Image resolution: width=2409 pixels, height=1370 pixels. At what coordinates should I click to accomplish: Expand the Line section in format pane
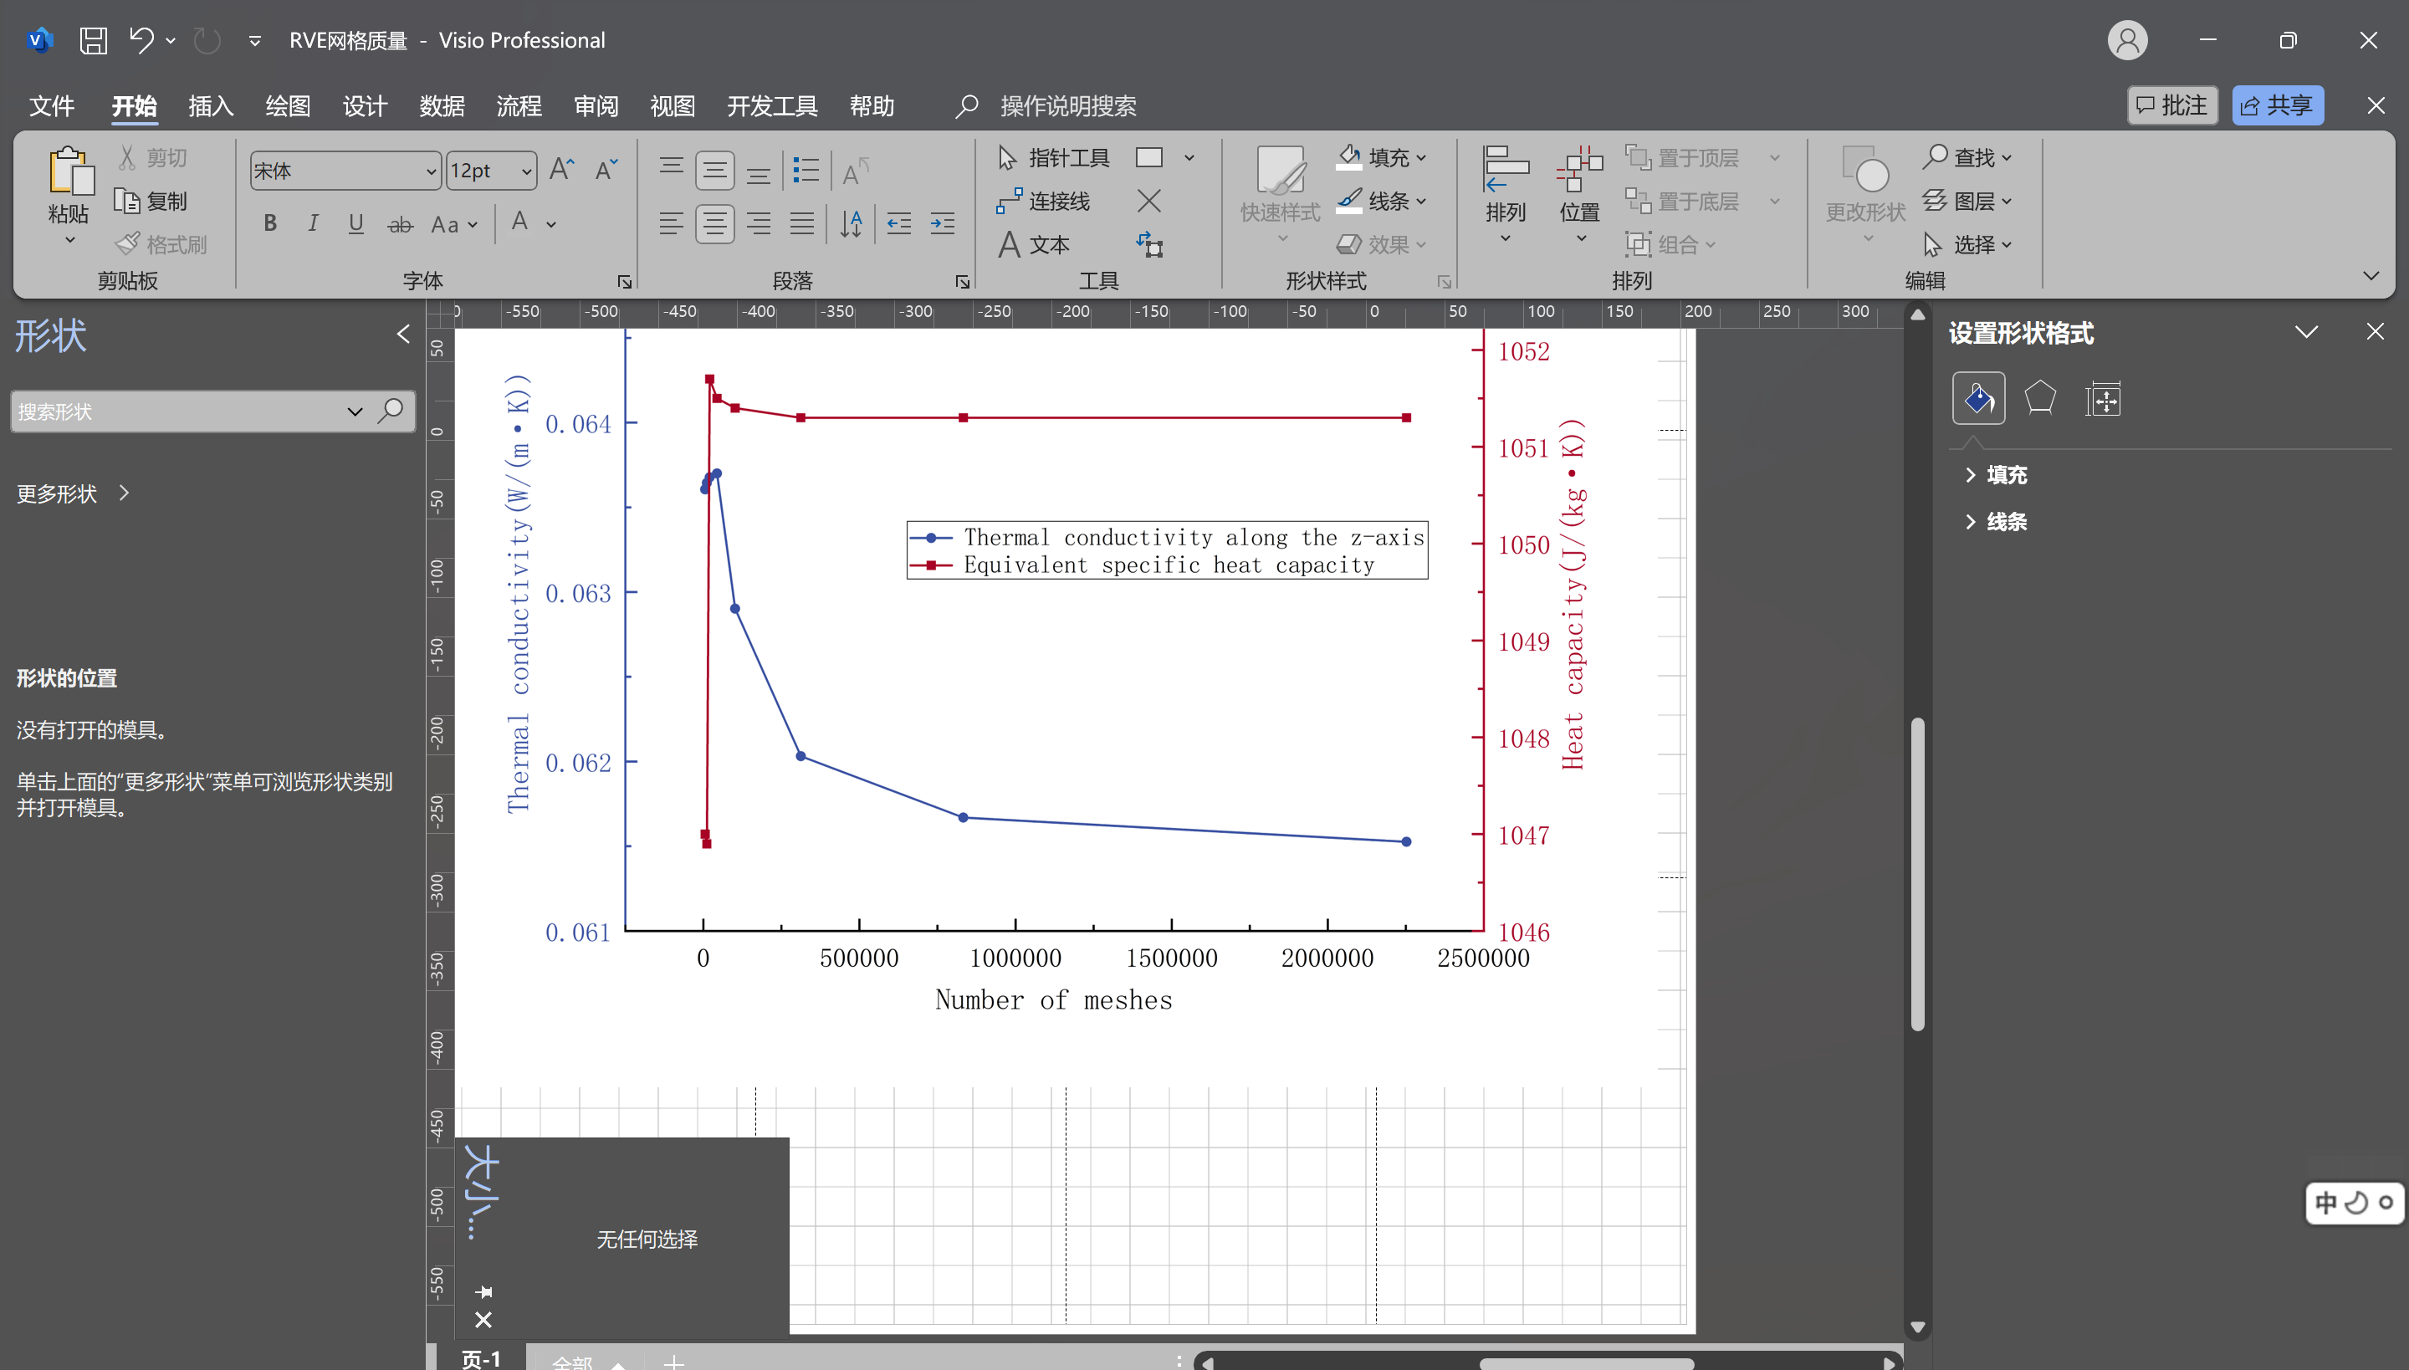[x=2004, y=522]
